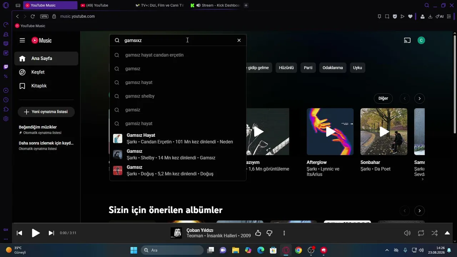Click the YouTube Music logo
The height and width of the screenshot is (257, 457).
point(41,40)
